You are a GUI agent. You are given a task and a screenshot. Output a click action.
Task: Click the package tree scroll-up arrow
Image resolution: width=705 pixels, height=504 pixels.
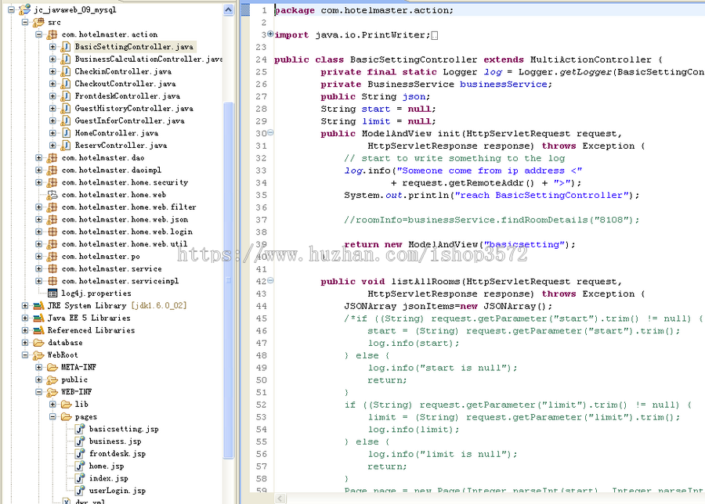click(229, 10)
